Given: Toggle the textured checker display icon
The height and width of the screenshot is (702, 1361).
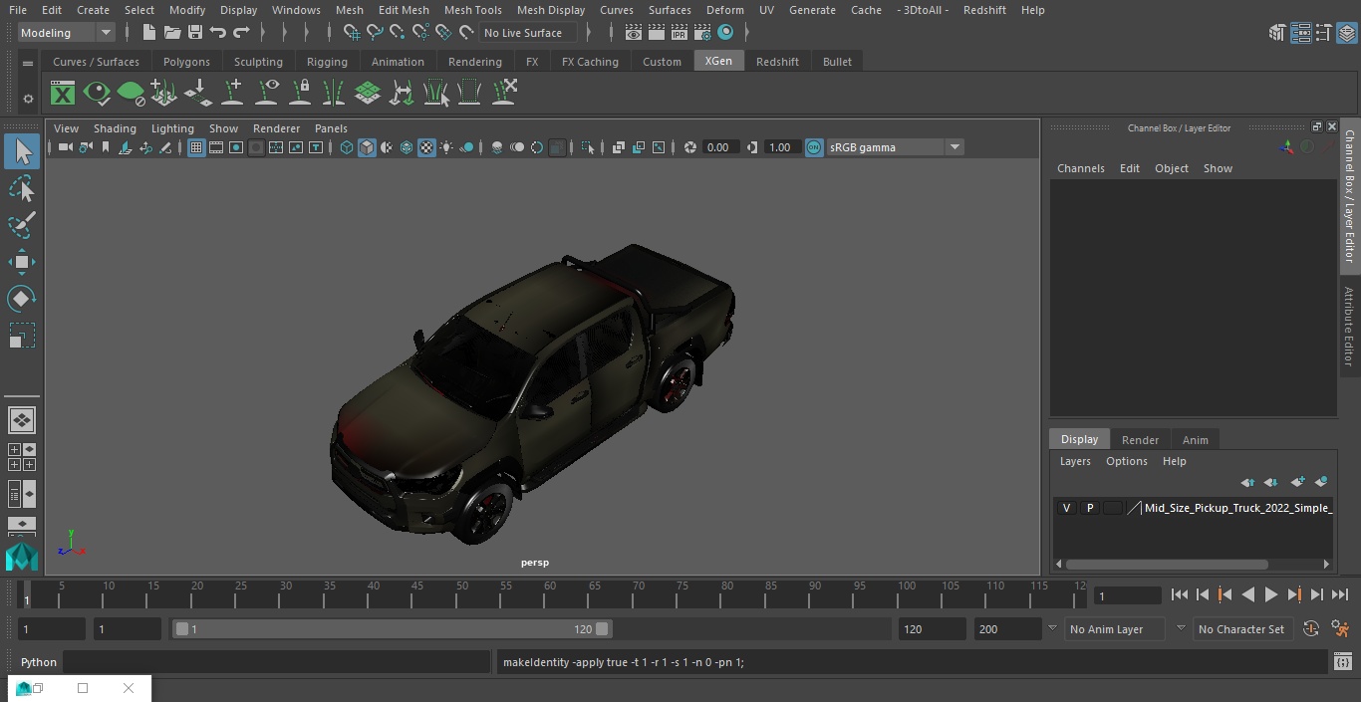Looking at the screenshot, I should pos(426,147).
